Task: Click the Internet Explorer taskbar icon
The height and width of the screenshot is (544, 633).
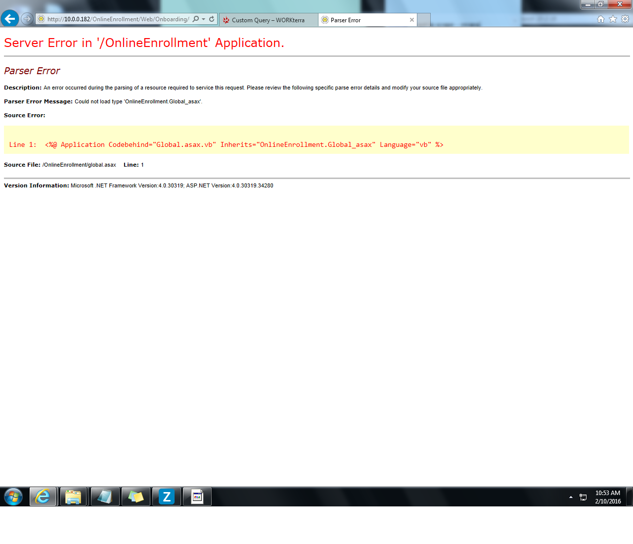Action: click(x=43, y=497)
